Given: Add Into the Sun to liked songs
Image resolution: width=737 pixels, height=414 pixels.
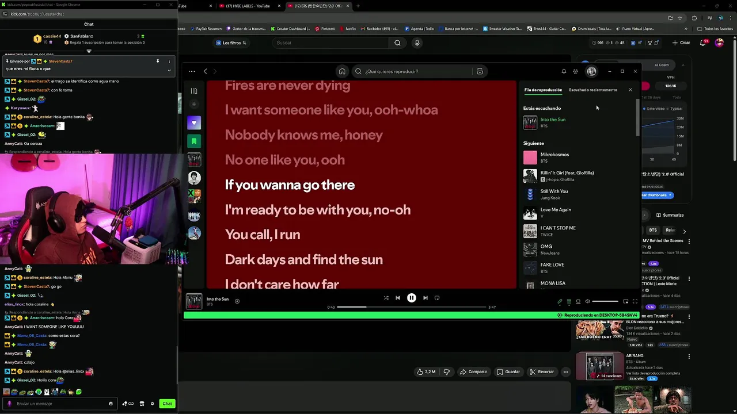Looking at the screenshot, I should (x=237, y=301).
